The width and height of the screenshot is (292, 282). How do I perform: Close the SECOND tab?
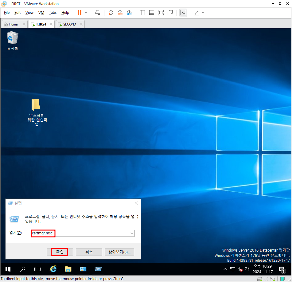pyautogui.click(x=81, y=24)
